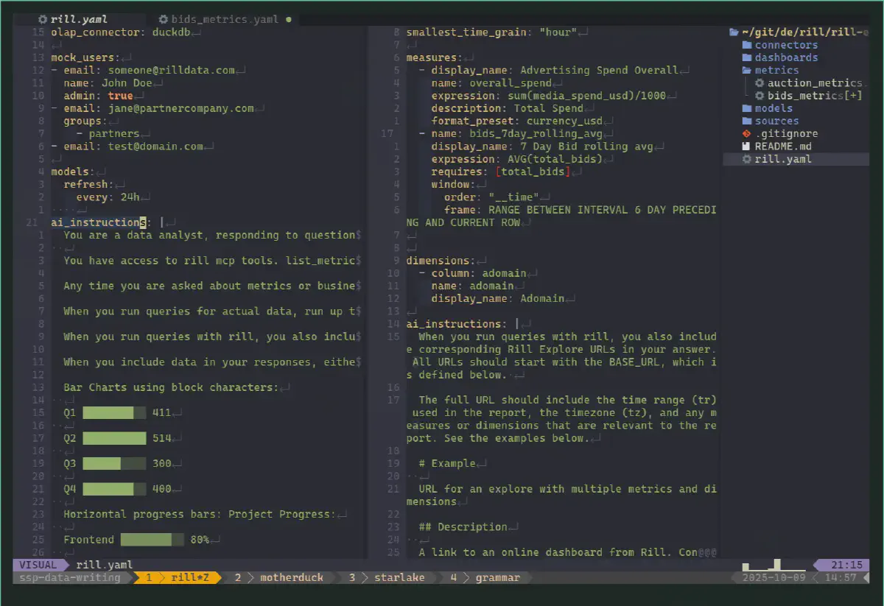Click the rill.yaml filename in the statusline
The image size is (884, 606).
click(x=105, y=566)
